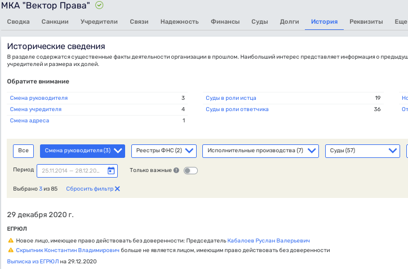The width and height of the screenshot is (408, 269).
Task: Expand the Реестры ФНС (2) dropdown
Action: (164, 151)
